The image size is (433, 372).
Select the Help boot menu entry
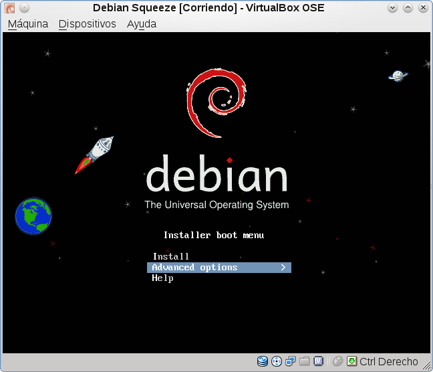click(162, 278)
